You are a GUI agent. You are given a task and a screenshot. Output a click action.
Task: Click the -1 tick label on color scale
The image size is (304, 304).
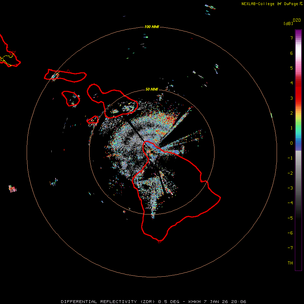(290, 158)
